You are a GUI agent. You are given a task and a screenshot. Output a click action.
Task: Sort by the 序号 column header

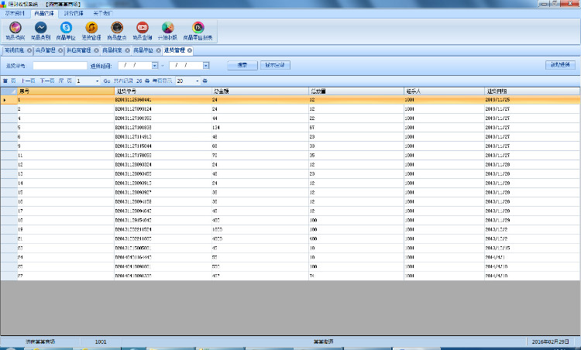[x=66, y=91]
